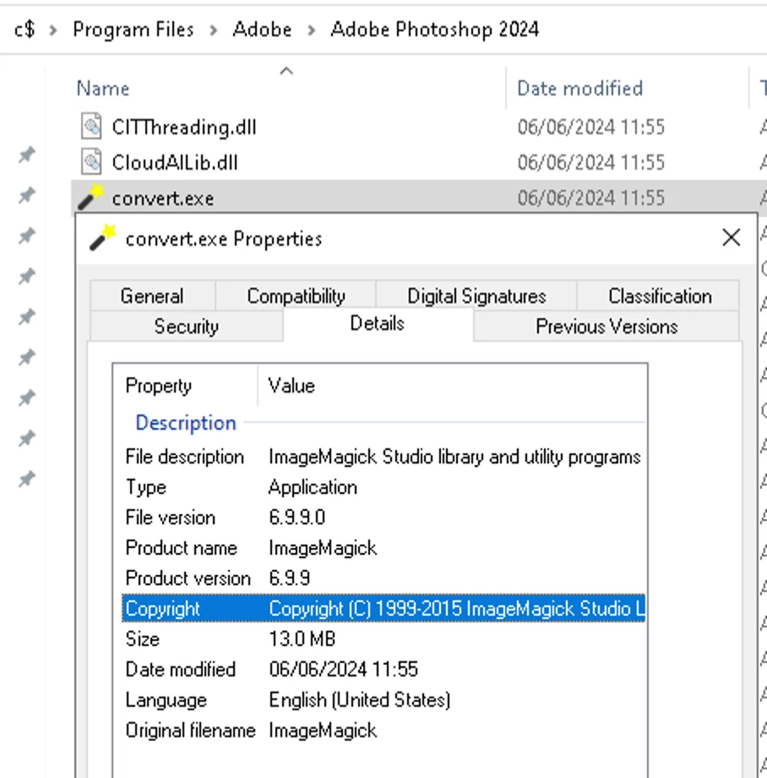Select the Size 13.0 MB row

[383, 639]
